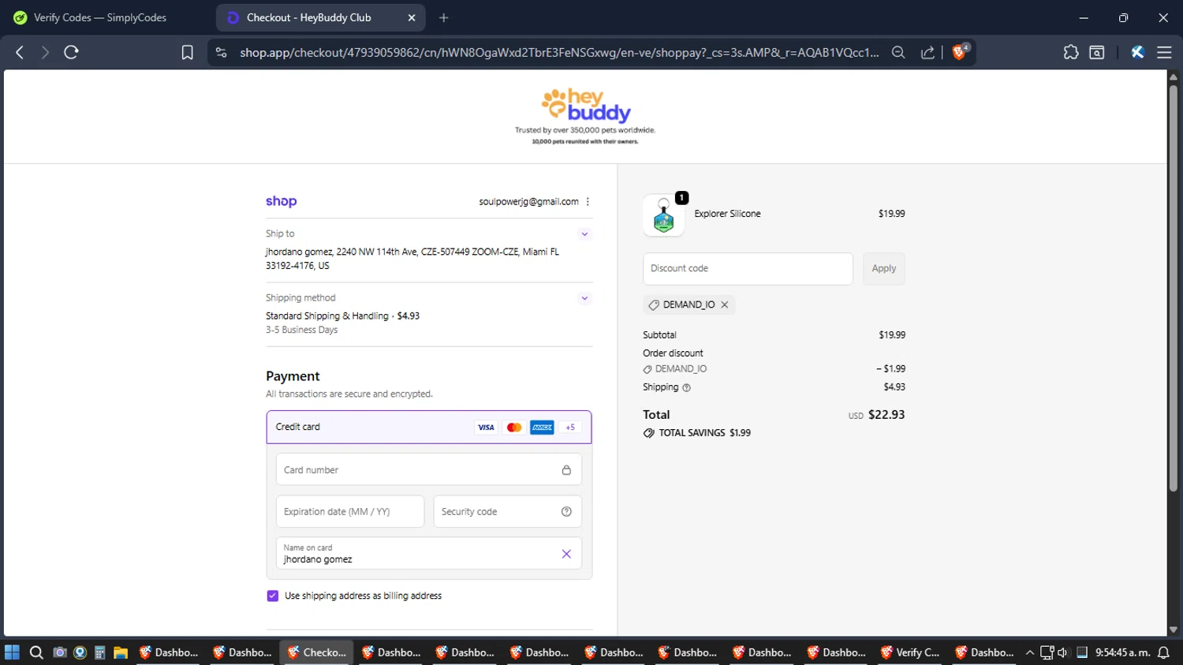The height and width of the screenshot is (665, 1183).
Task: Click the TOTAL SAVINGS $1.99 text
Action: pyautogui.click(x=704, y=433)
